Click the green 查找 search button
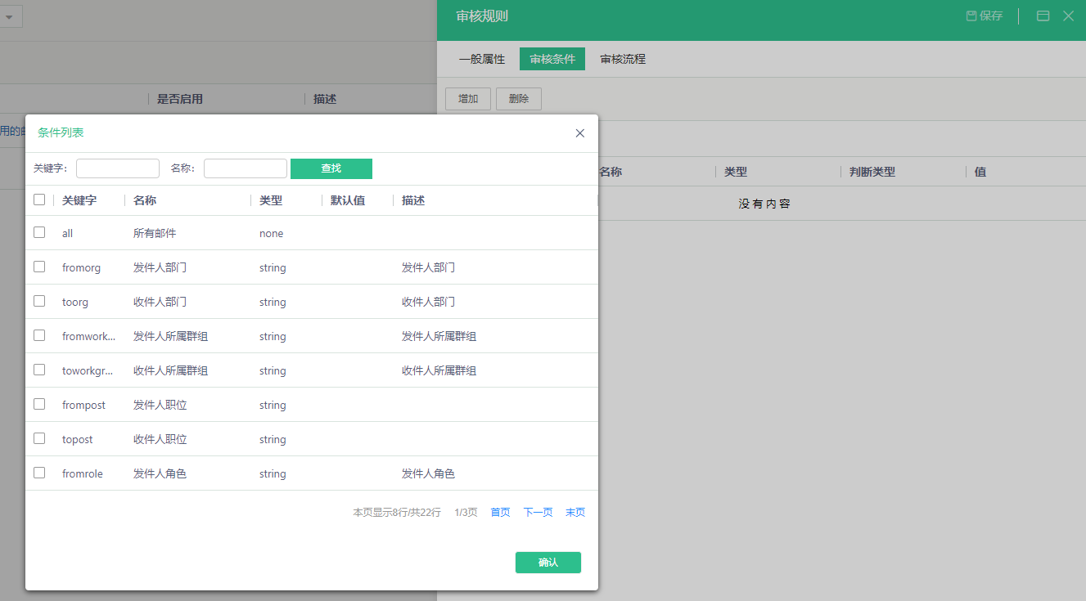This screenshot has height=601, width=1086. 331,168
